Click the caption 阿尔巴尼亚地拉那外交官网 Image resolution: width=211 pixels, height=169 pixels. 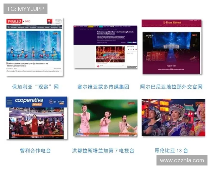coord(171,87)
